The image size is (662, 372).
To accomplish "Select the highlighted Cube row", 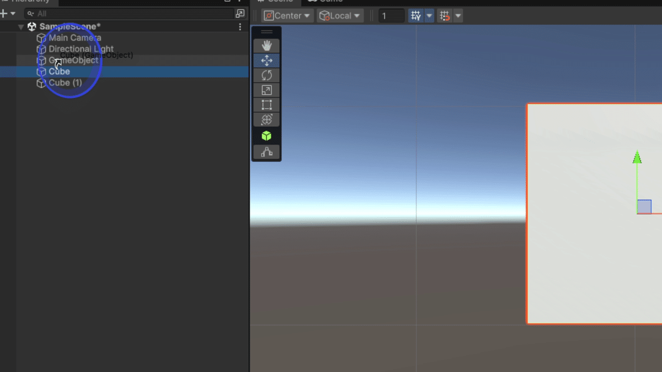I will (124, 72).
